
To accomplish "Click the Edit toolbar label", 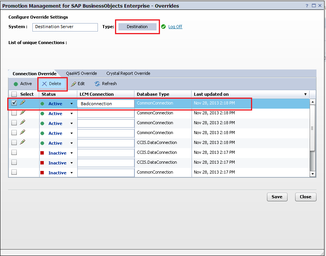I will 81,84.
